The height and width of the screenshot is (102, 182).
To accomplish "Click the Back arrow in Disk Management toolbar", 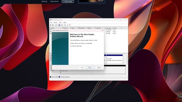I will coord(51,25).
